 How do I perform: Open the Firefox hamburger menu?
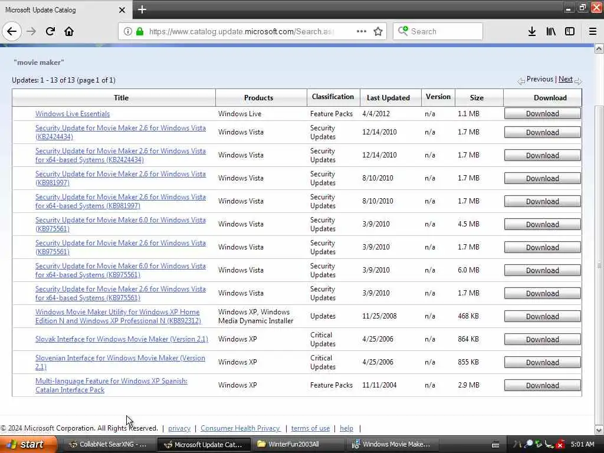(x=593, y=31)
